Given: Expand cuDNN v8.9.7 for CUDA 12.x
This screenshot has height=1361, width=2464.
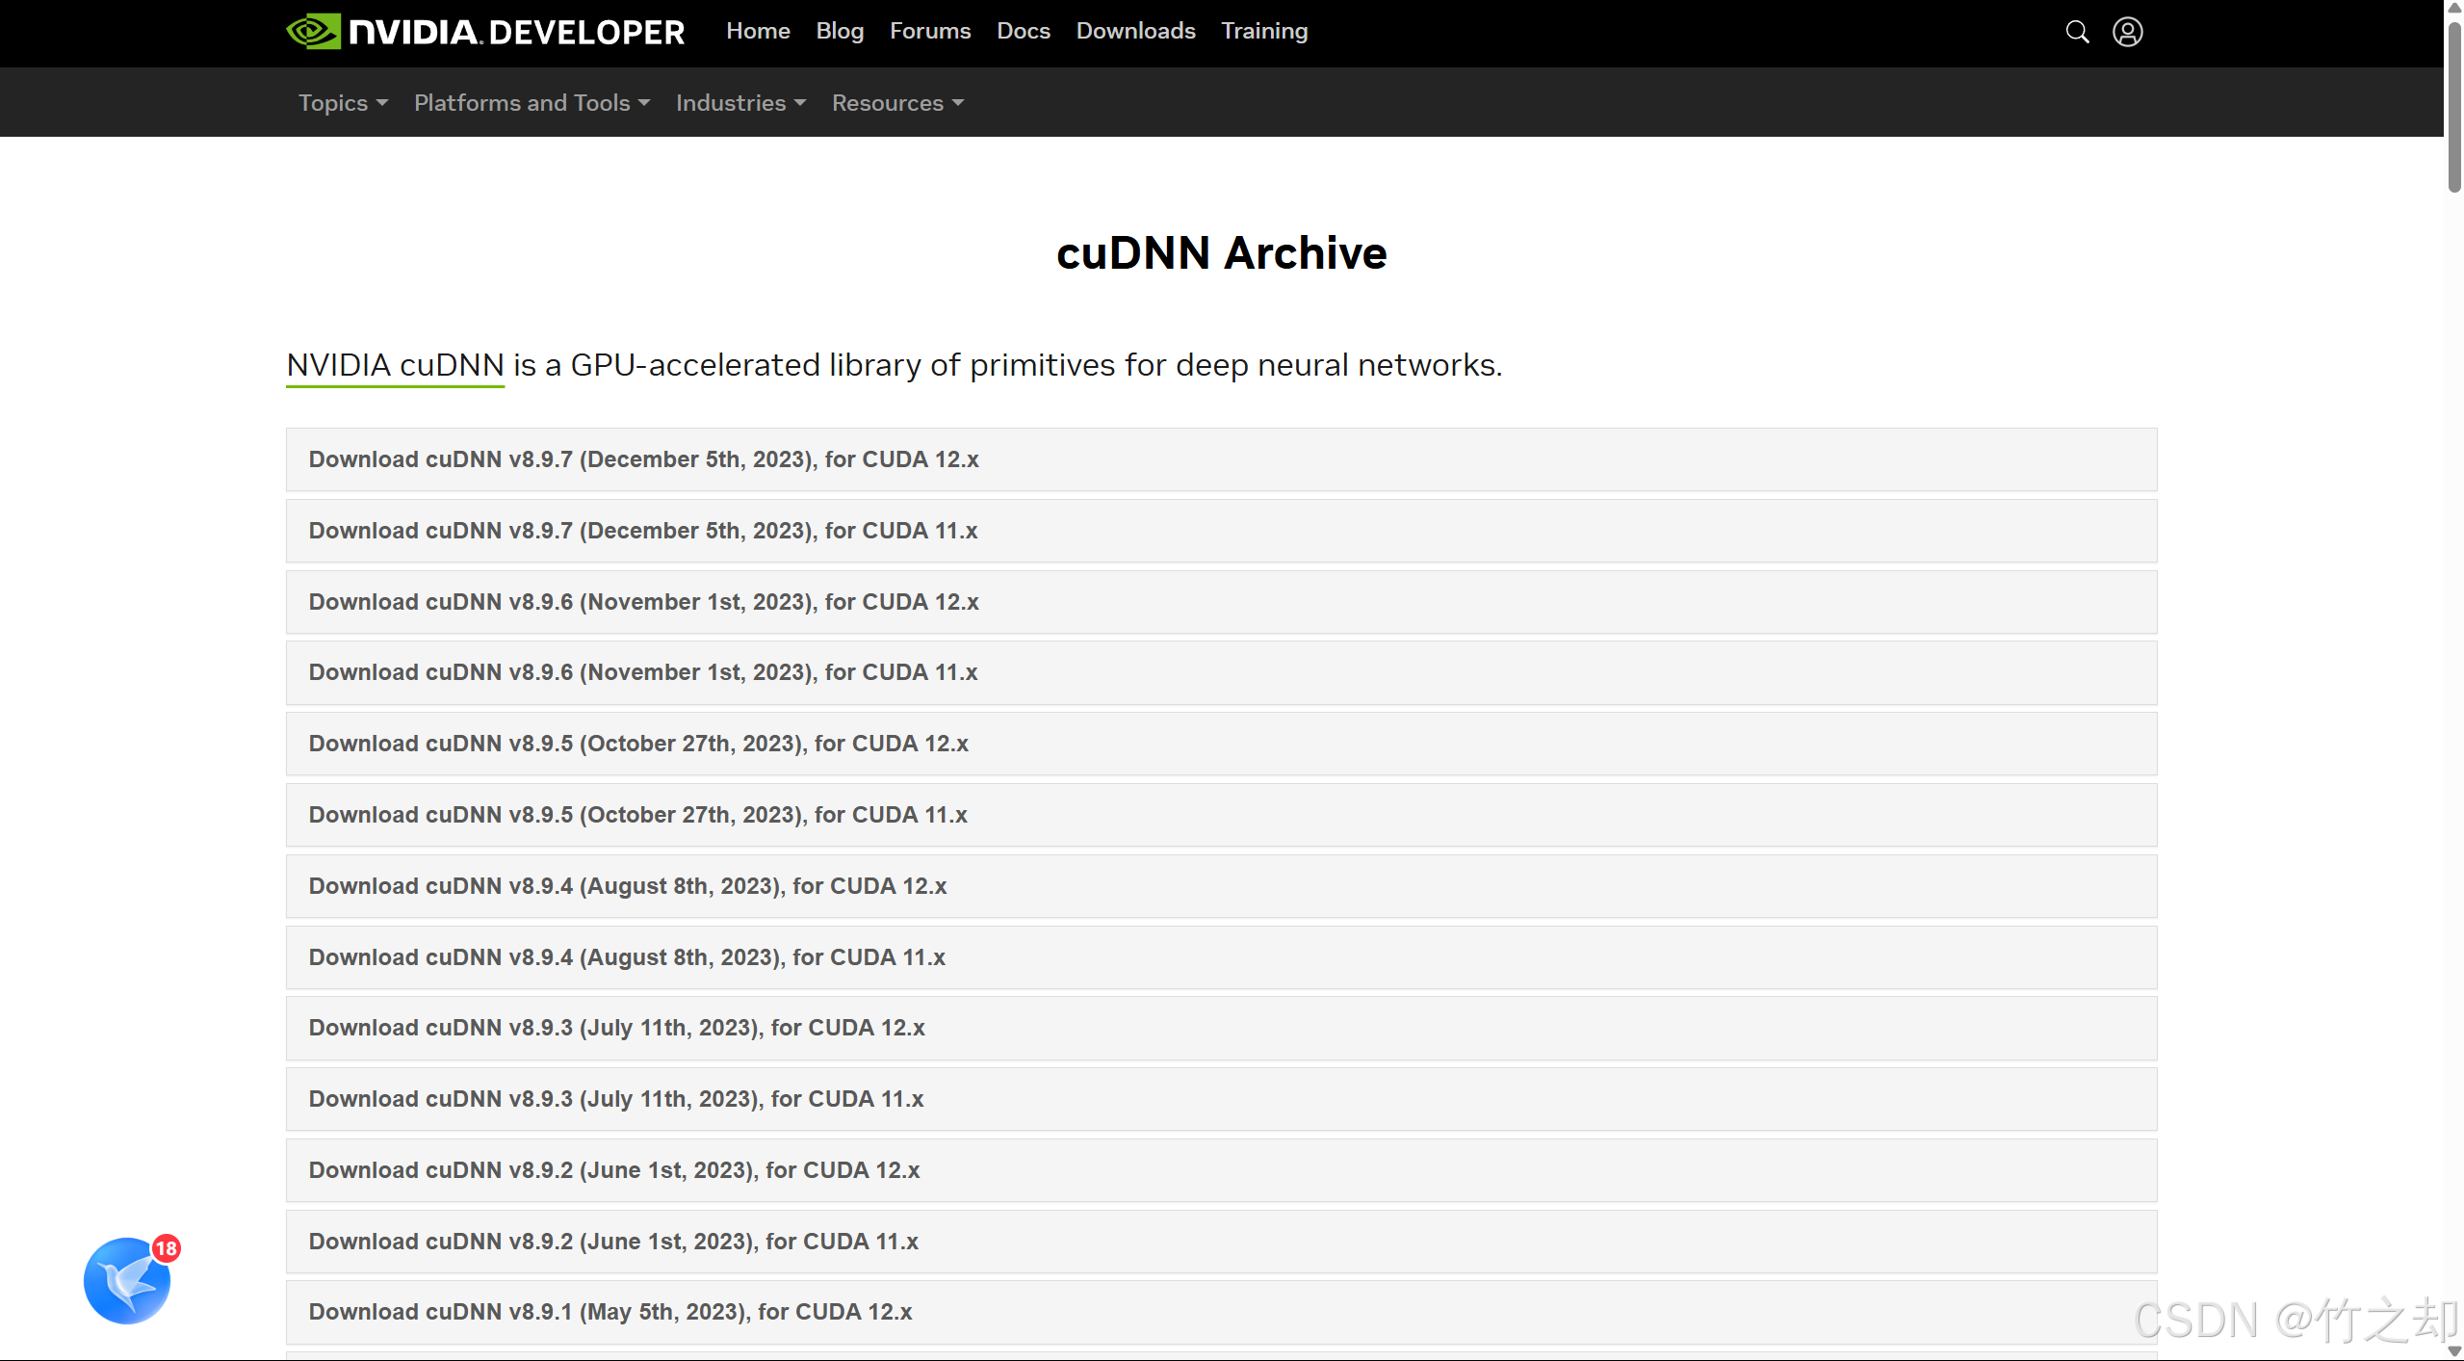Looking at the screenshot, I should (x=643, y=459).
